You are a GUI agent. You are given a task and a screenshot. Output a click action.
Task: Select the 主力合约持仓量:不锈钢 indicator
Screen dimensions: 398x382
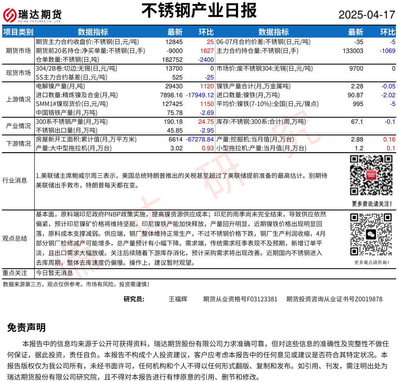[257, 51]
